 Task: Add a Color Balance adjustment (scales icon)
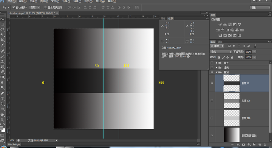tap(223, 30)
